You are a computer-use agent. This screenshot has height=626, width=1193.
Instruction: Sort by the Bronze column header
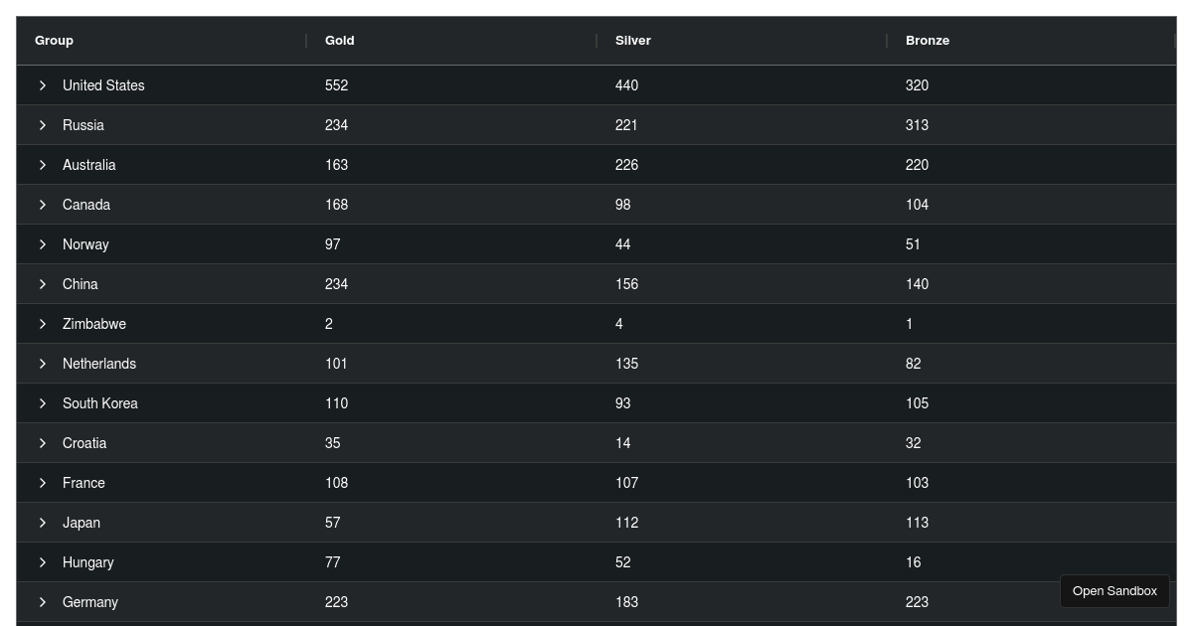click(928, 41)
